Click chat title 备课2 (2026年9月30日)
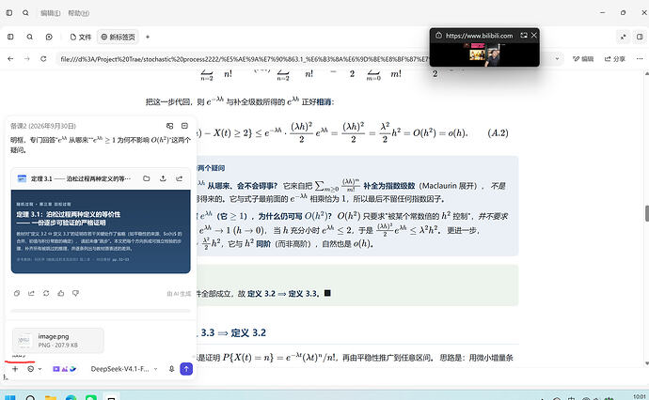The image size is (649, 400). coord(43,126)
